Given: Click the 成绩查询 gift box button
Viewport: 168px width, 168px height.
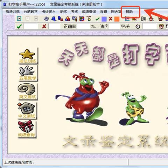Looking at the screenshot, I should tap(27, 129).
